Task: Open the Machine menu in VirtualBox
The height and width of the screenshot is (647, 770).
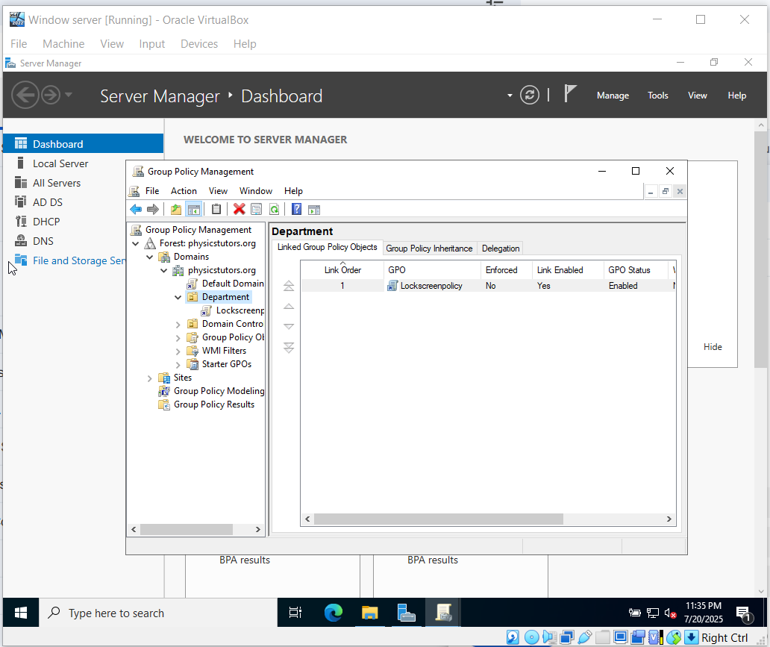Action: pos(63,44)
